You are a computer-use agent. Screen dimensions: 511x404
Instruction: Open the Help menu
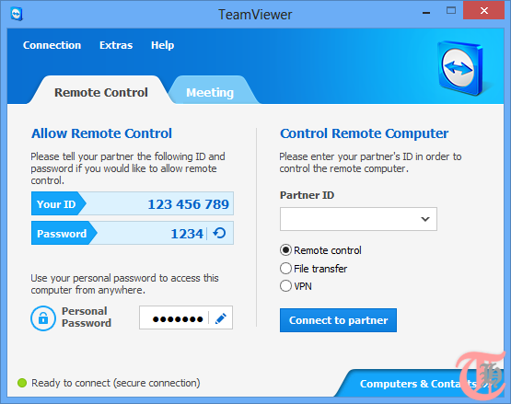(162, 45)
